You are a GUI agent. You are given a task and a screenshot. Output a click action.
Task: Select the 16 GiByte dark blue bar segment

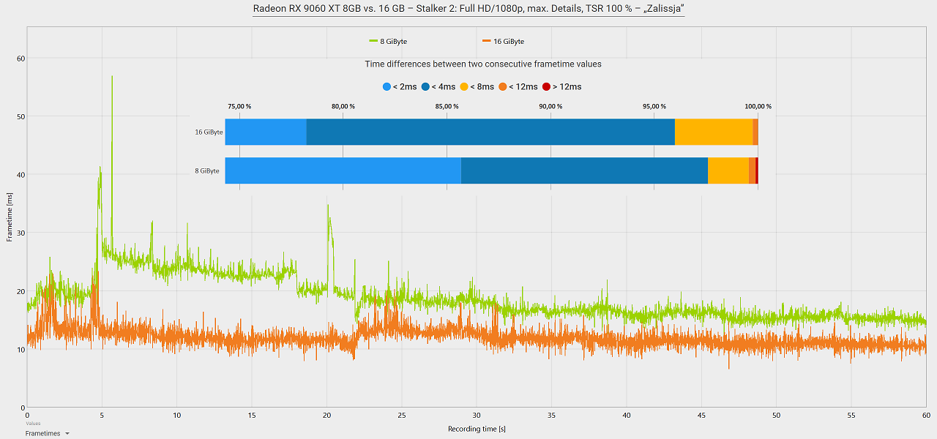(x=490, y=132)
